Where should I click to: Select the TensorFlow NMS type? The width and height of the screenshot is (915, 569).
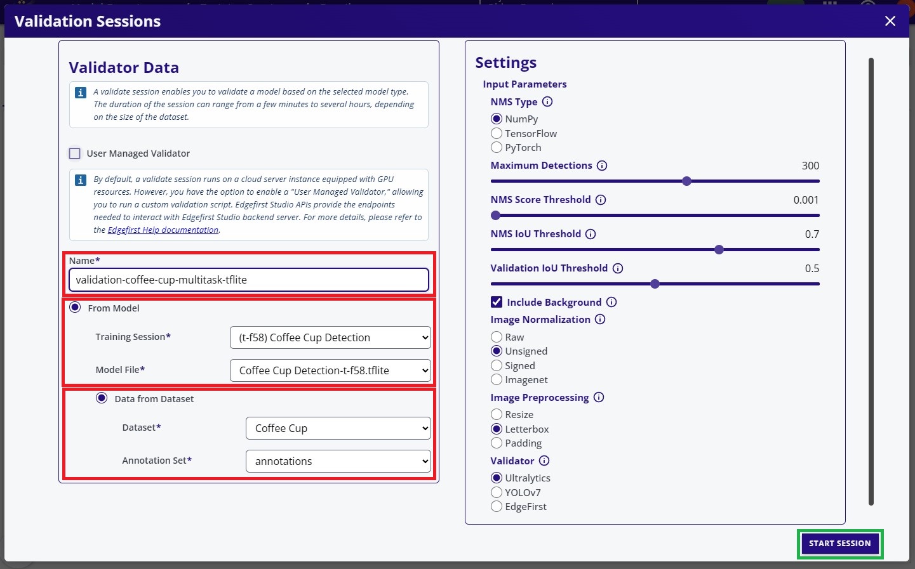coord(497,133)
